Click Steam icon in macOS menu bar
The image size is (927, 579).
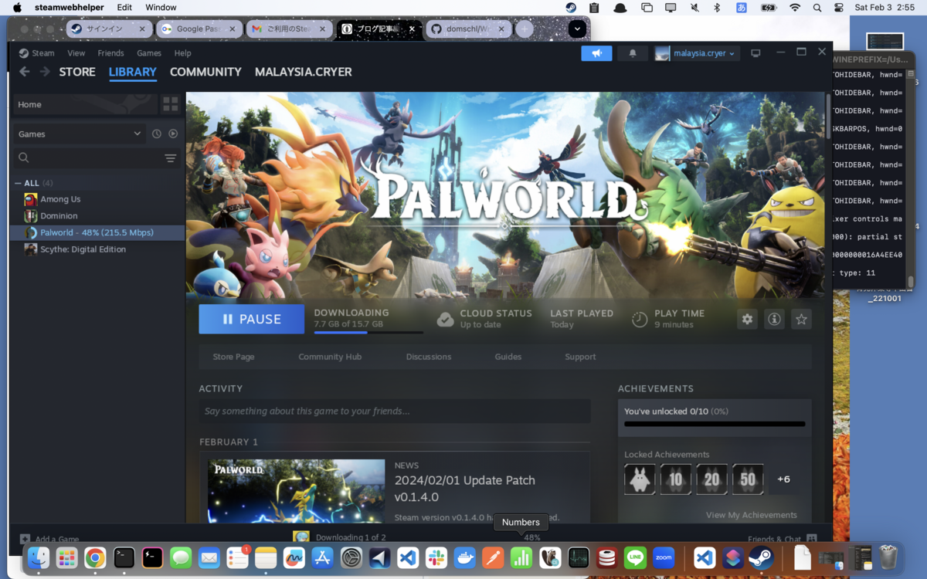(x=571, y=8)
